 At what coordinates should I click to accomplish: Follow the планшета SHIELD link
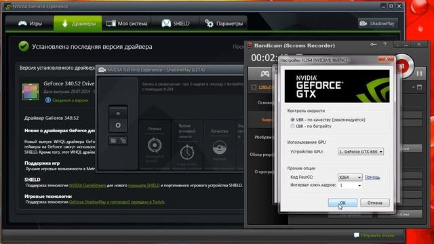(144, 185)
